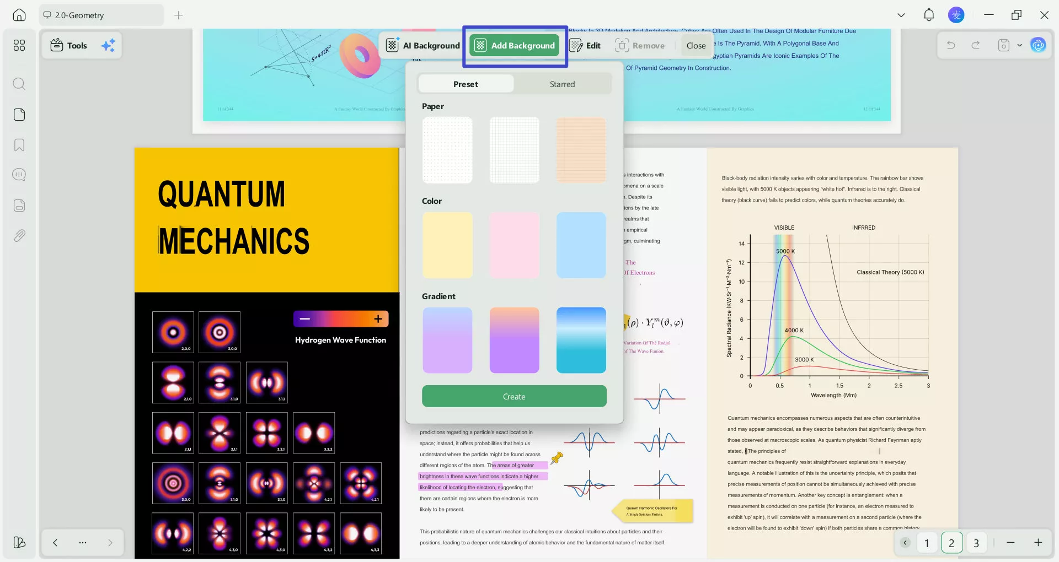Add a new tab with plus icon
1059x562 pixels.
(x=178, y=15)
